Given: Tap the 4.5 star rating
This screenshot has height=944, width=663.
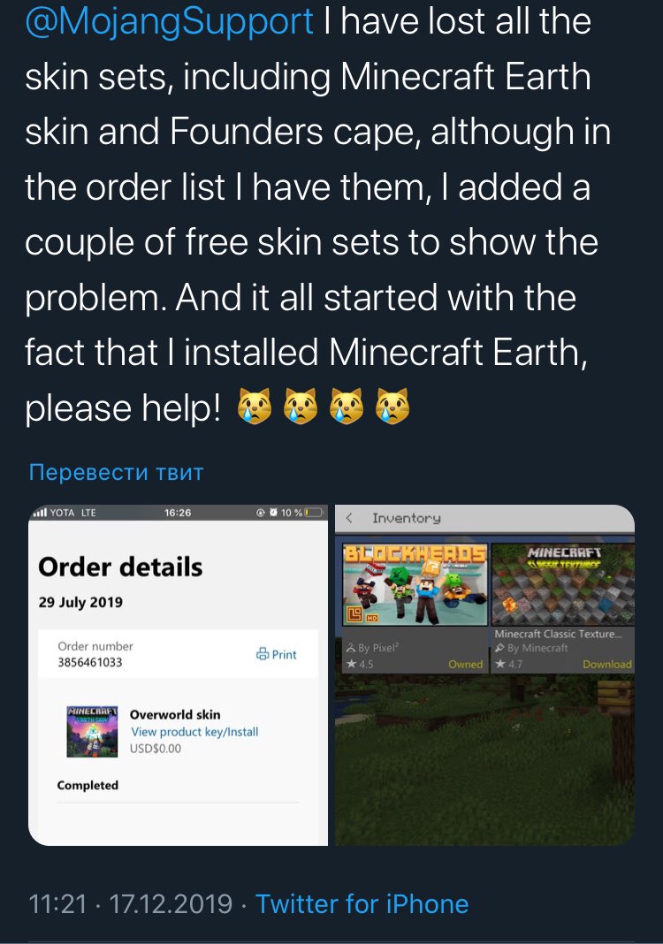Looking at the screenshot, I should pos(360,664).
